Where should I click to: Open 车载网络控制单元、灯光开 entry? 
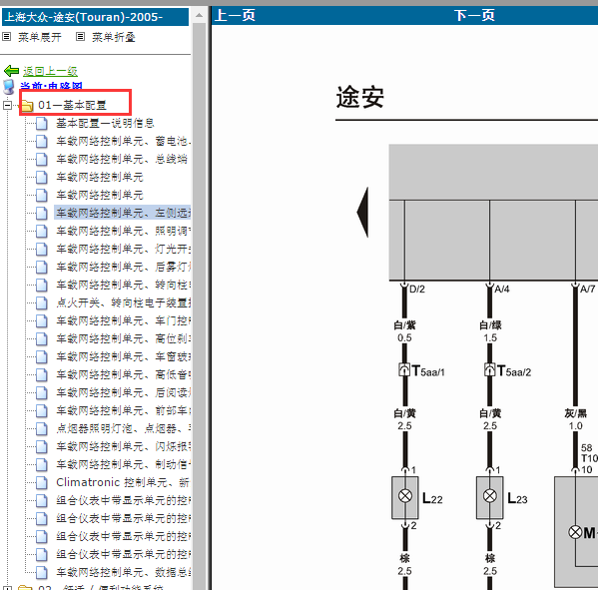(123, 249)
